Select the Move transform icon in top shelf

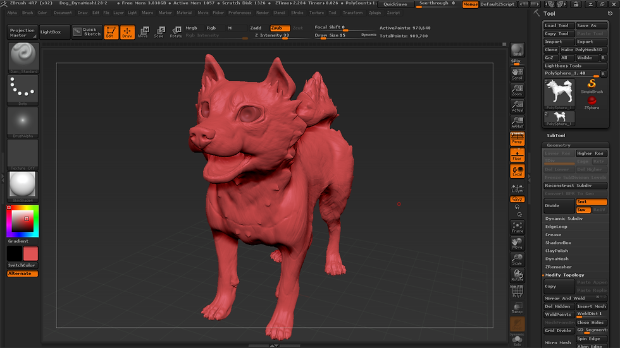pyautogui.click(x=144, y=32)
